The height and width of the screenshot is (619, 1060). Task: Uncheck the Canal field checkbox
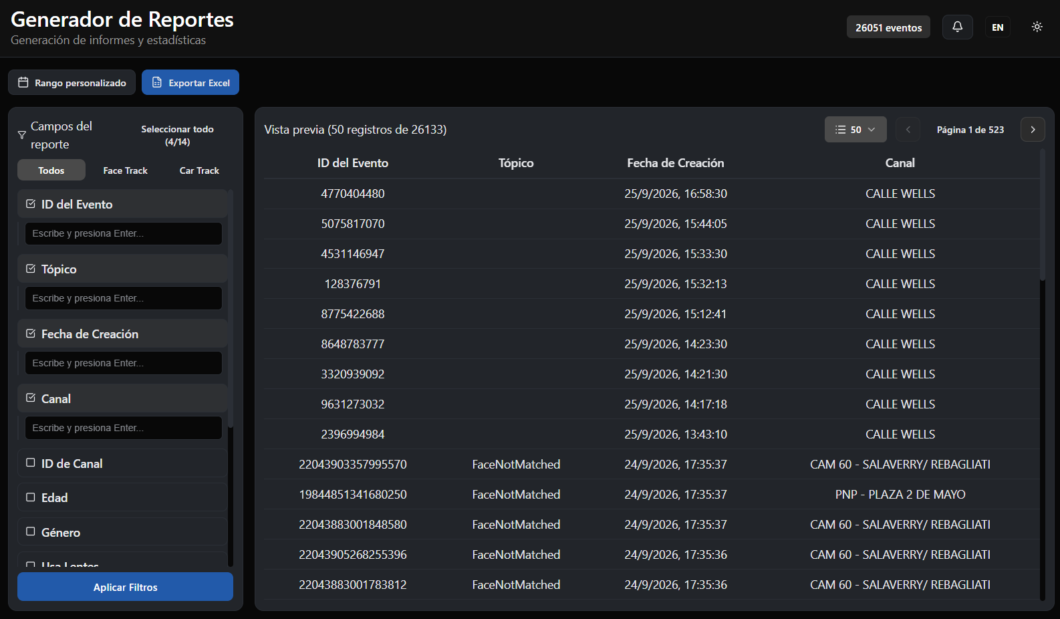point(31,398)
